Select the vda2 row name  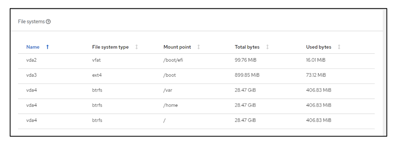coord(32,60)
